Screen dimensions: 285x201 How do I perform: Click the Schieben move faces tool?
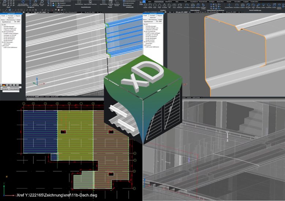click(258, 5)
